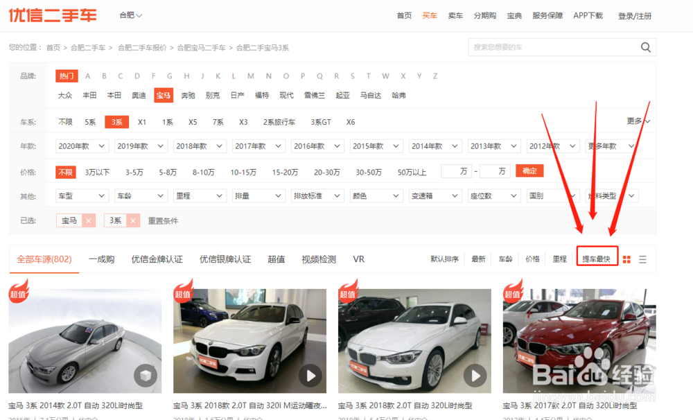
Task: Open the 排量 dropdown
Action: click(x=258, y=196)
